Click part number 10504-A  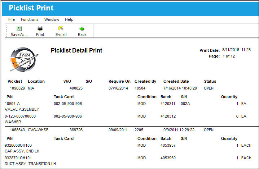12,104
